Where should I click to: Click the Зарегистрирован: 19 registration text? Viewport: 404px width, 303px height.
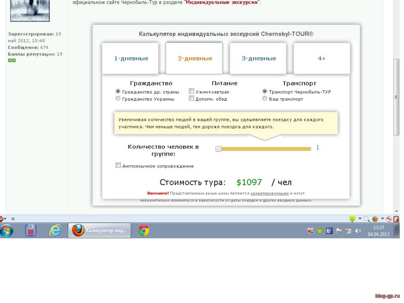pos(35,37)
